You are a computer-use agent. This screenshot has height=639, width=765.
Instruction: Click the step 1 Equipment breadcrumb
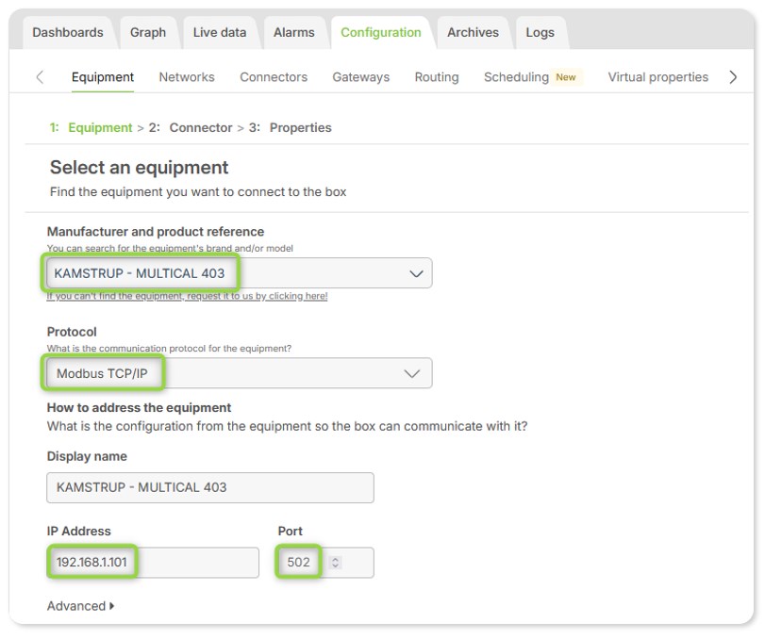91,127
